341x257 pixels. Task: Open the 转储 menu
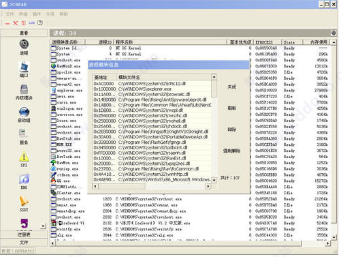[x=23, y=14]
